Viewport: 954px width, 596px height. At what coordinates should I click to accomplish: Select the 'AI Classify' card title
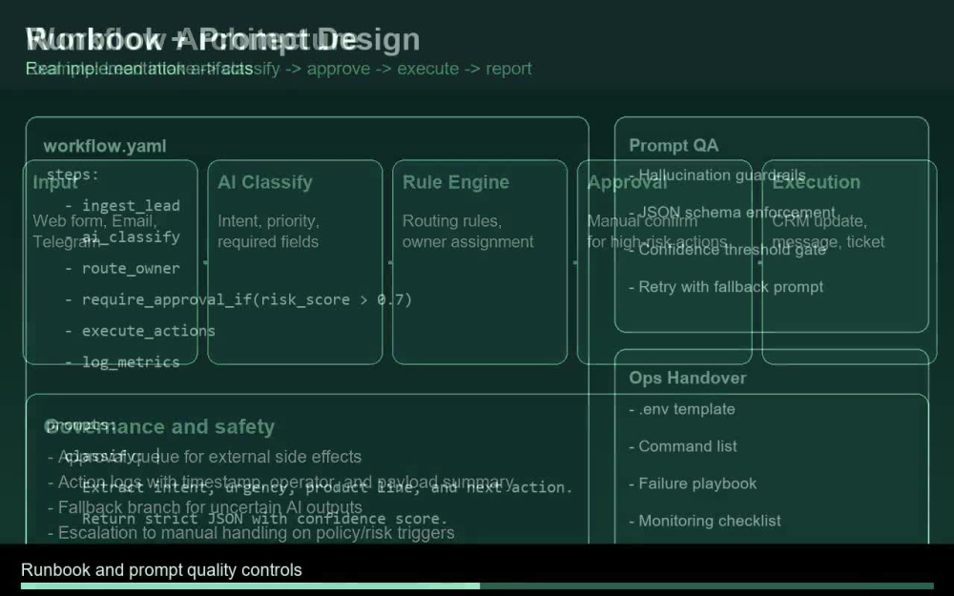(x=265, y=182)
